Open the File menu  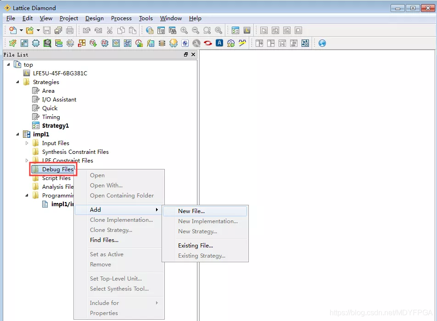[11, 18]
